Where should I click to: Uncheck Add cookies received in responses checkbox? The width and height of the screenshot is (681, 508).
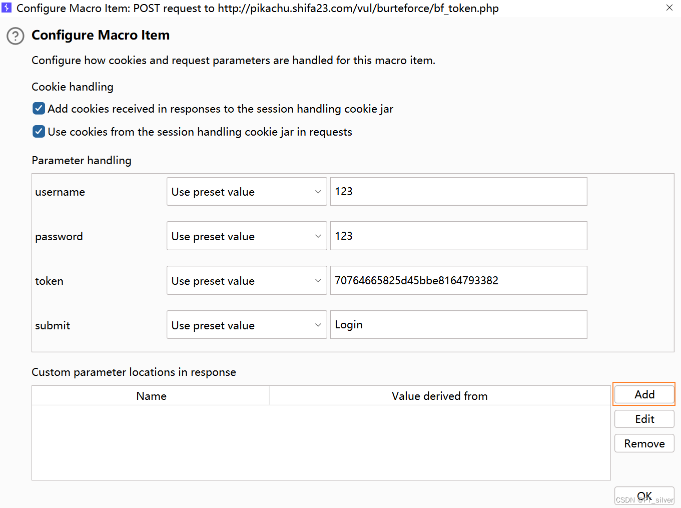tap(39, 109)
